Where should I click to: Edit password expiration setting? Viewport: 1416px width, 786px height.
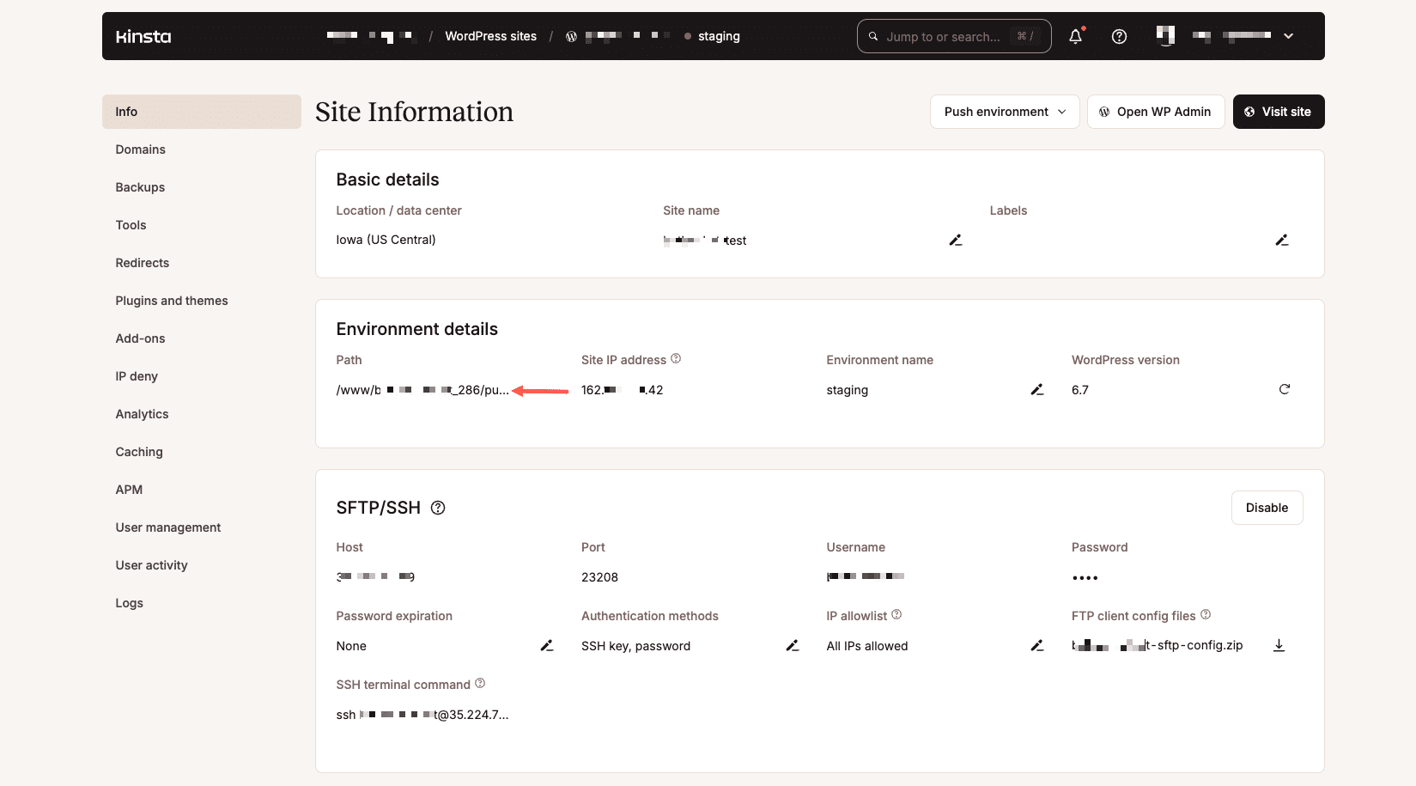tap(546, 646)
